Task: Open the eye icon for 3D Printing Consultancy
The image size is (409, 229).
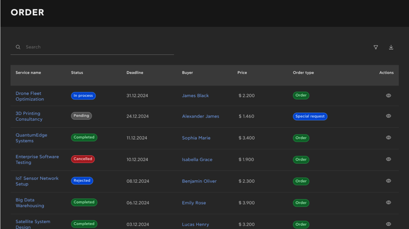Action: coord(388,116)
